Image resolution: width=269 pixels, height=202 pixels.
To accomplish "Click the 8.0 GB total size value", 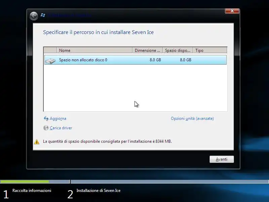I will tap(155, 60).
